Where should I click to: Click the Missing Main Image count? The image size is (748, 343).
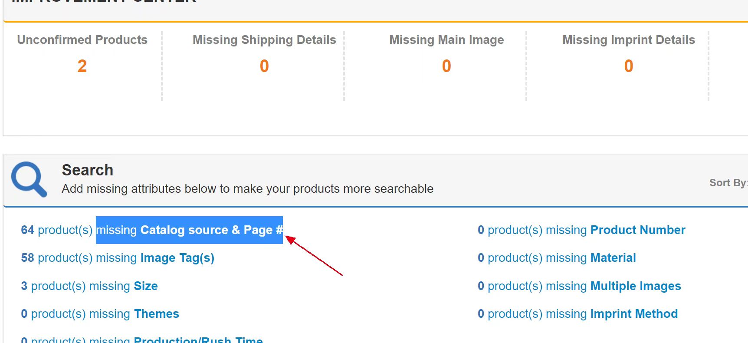[446, 66]
